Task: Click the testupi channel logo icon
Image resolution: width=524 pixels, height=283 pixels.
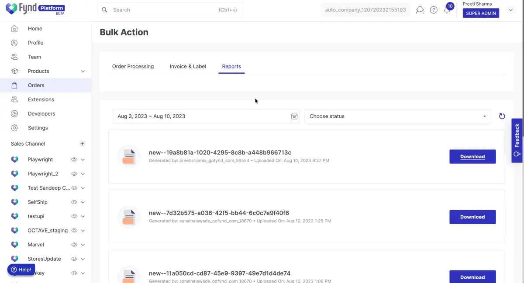Action: pos(15,216)
